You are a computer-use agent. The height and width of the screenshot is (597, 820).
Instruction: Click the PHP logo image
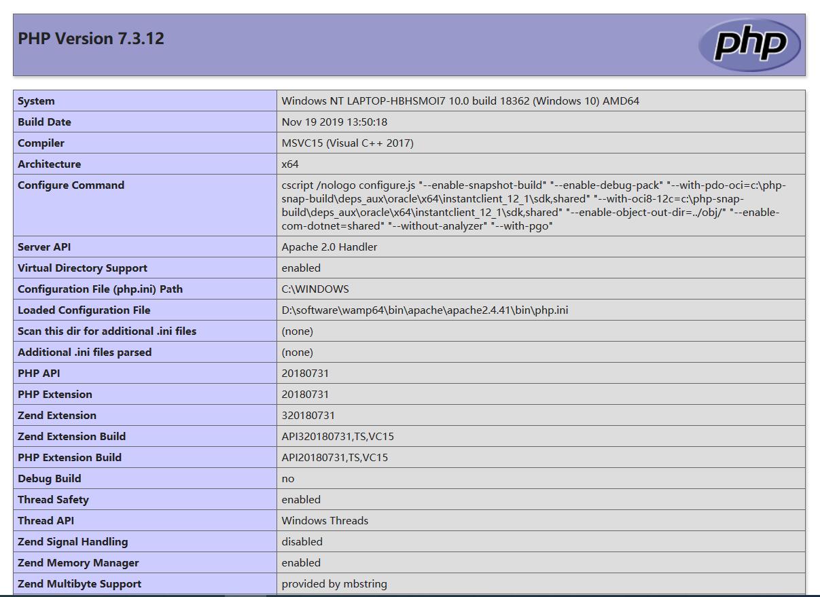pyautogui.click(x=749, y=45)
